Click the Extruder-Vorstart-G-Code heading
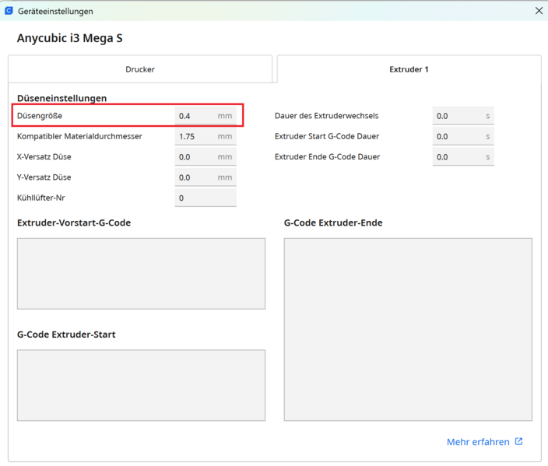 (x=74, y=222)
